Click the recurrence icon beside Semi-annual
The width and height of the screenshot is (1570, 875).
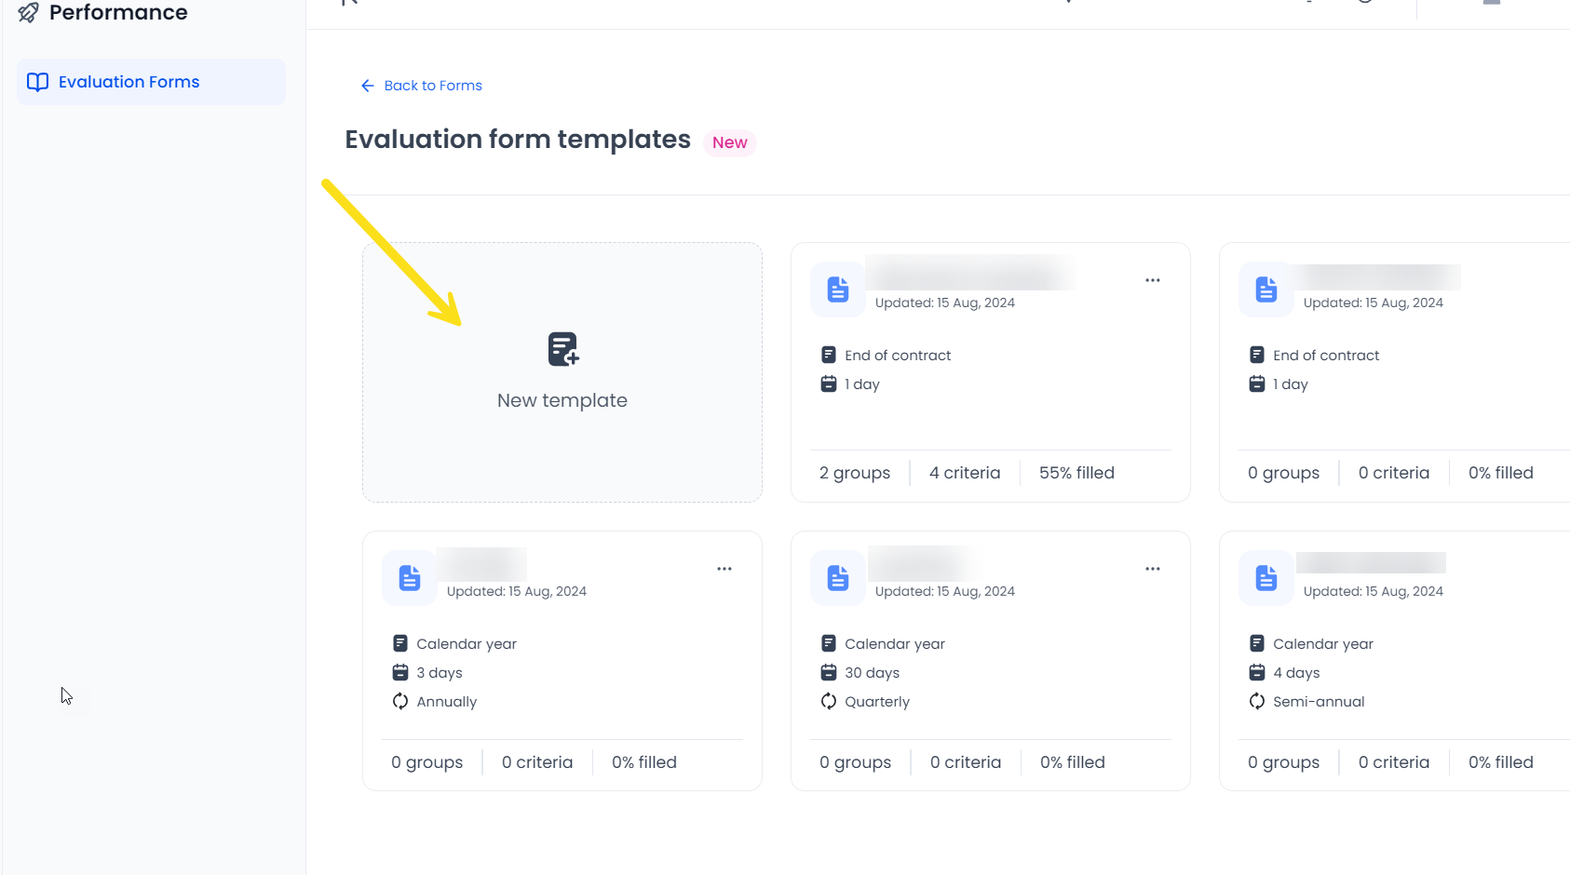(x=1257, y=701)
